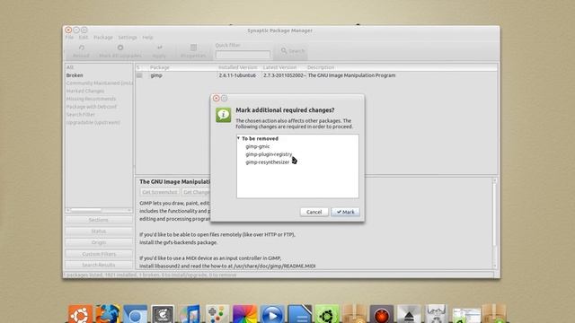Click the Mark button in dialog
The width and height of the screenshot is (575, 323).
tap(345, 212)
